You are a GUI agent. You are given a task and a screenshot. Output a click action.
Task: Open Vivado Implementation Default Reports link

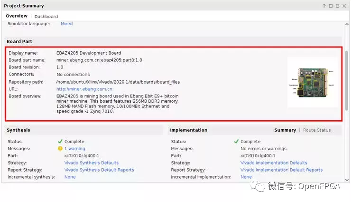tap(281, 170)
